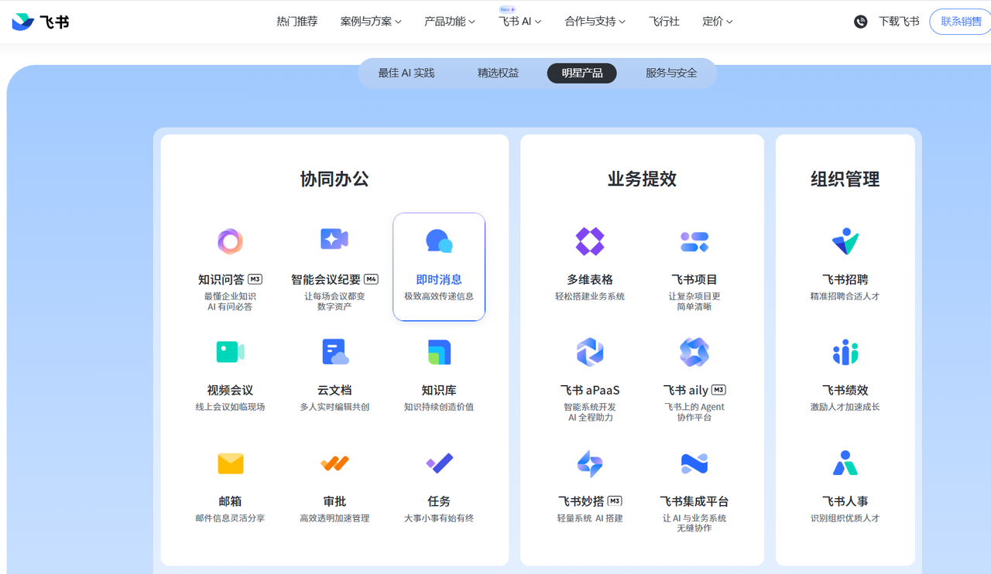Click the 下载飞书 link
991x574 pixels.
point(899,22)
